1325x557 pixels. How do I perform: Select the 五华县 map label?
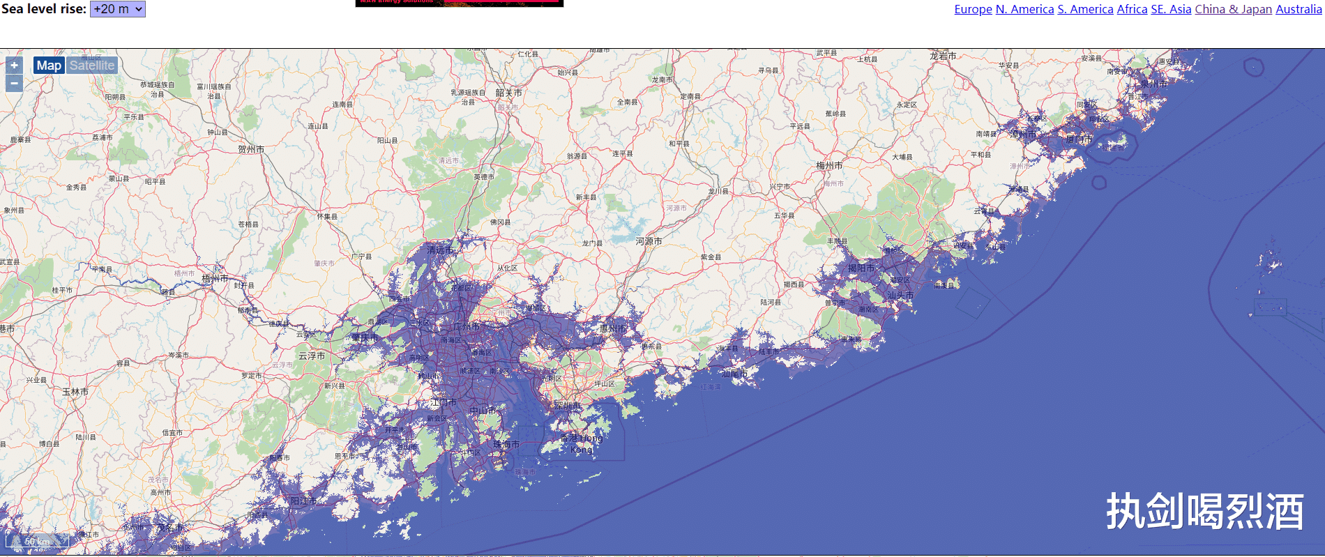[784, 216]
